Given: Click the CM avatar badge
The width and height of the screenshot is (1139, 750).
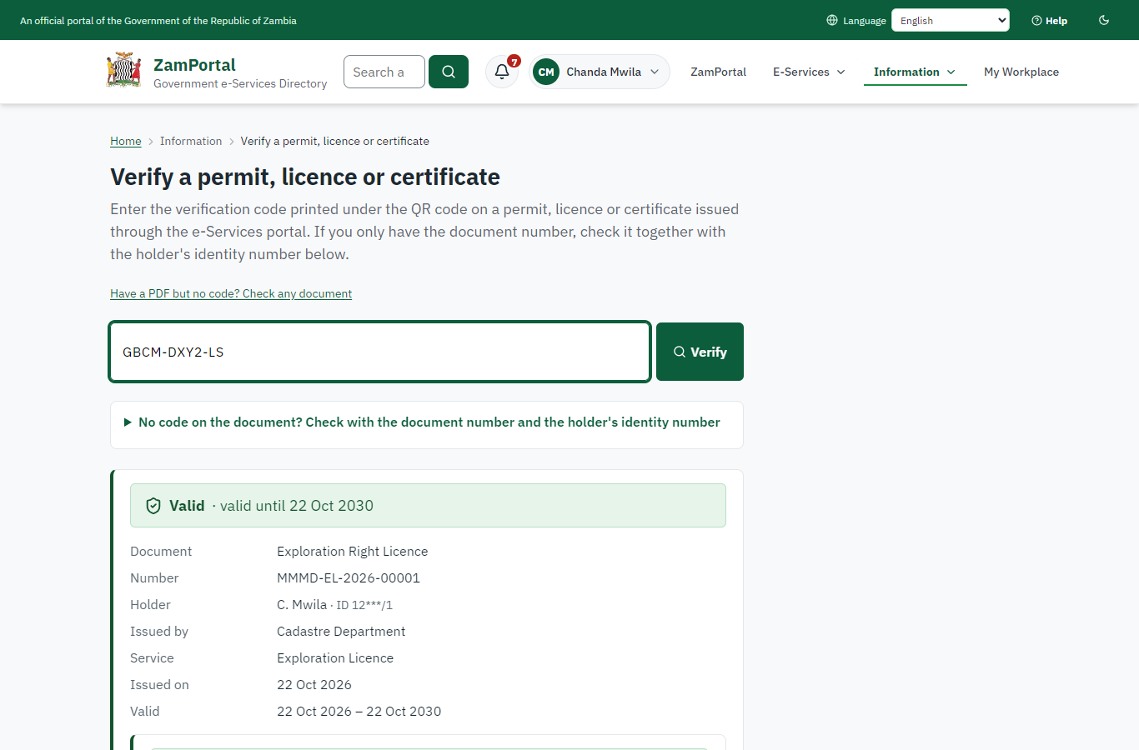Looking at the screenshot, I should (546, 72).
